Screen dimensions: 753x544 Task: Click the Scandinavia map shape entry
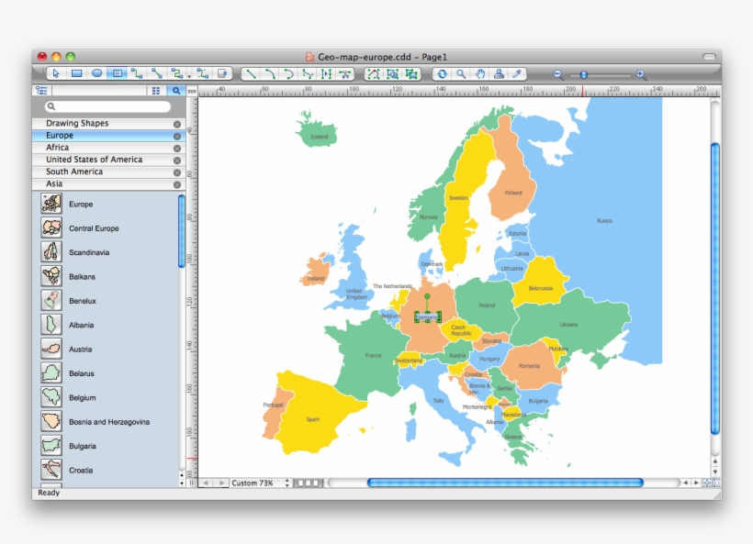(92, 252)
